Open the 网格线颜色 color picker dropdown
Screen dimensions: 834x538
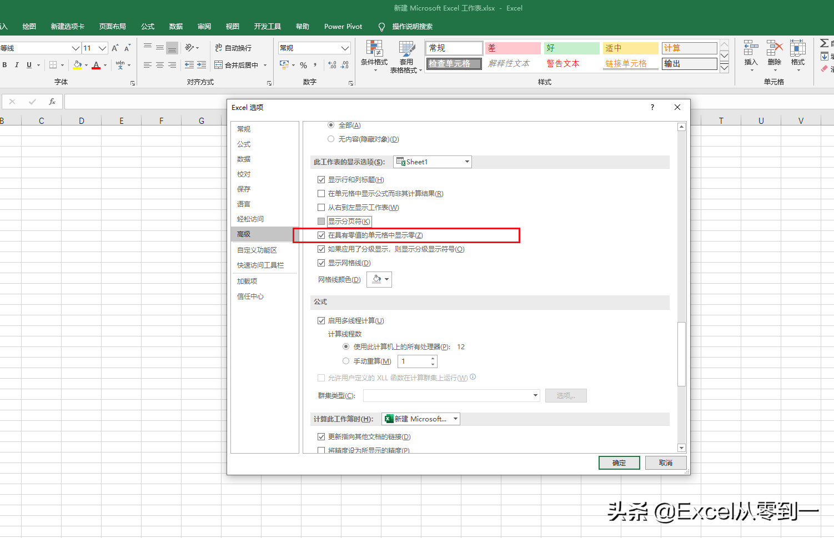pyautogui.click(x=379, y=279)
